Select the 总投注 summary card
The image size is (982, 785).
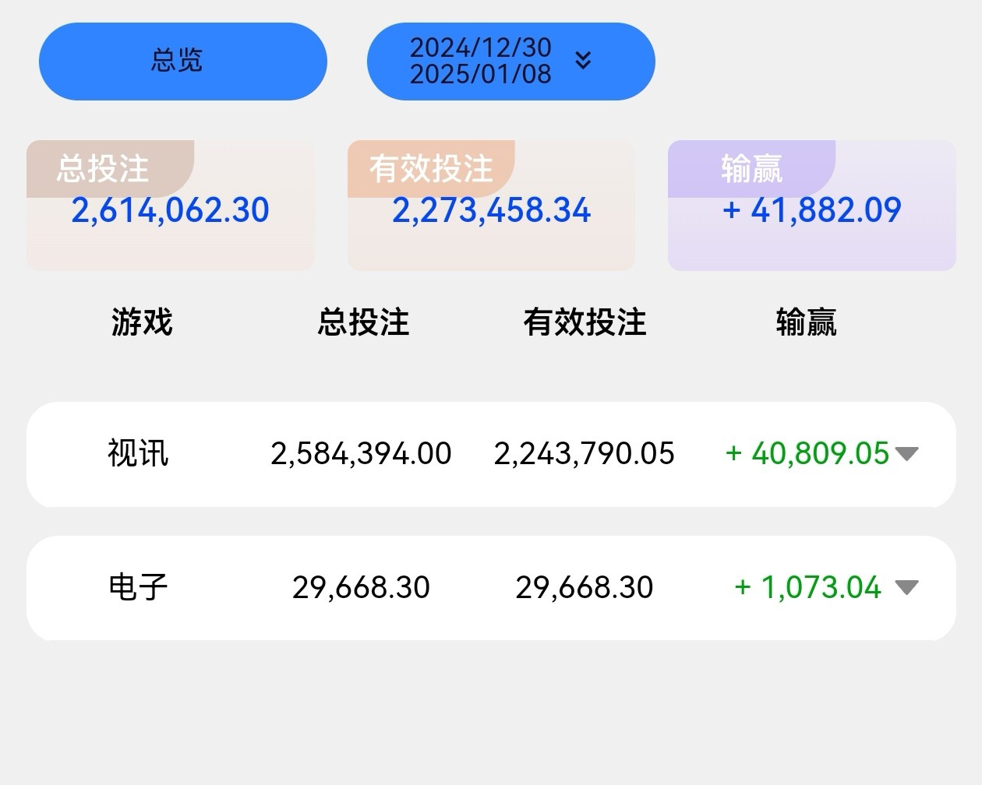(171, 206)
